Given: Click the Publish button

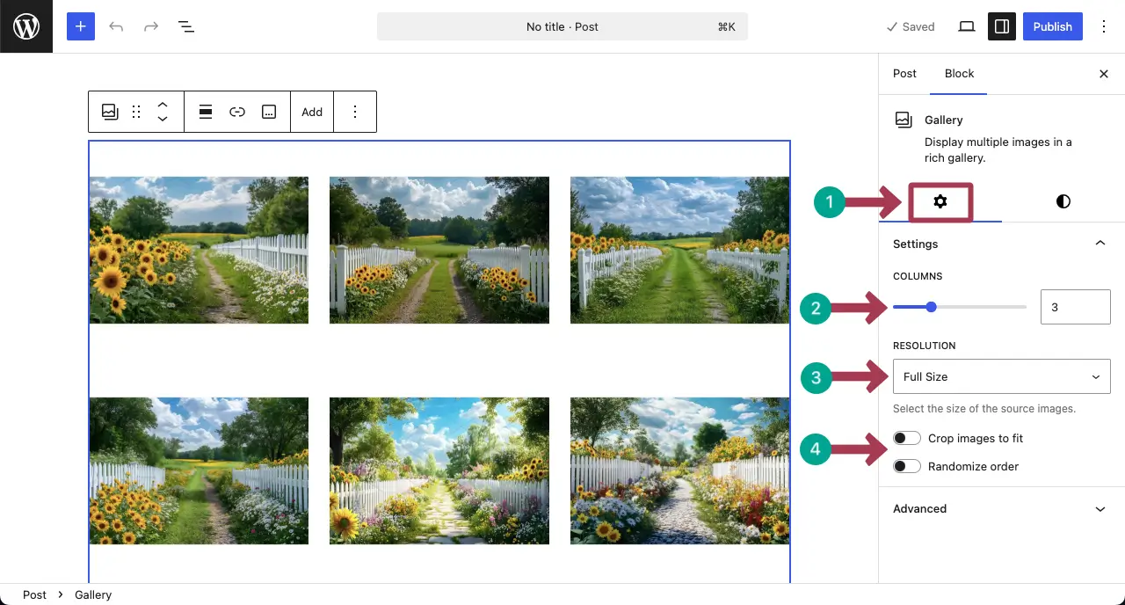Looking at the screenshot, I should [x=1052, y=26].
